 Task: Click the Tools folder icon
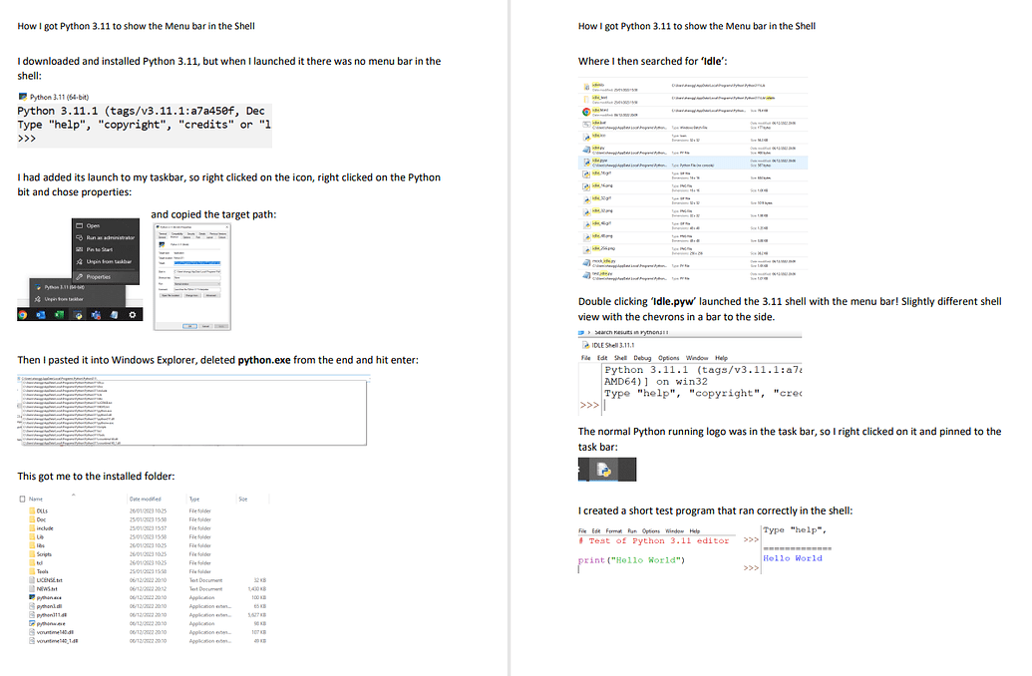[32, 570]
